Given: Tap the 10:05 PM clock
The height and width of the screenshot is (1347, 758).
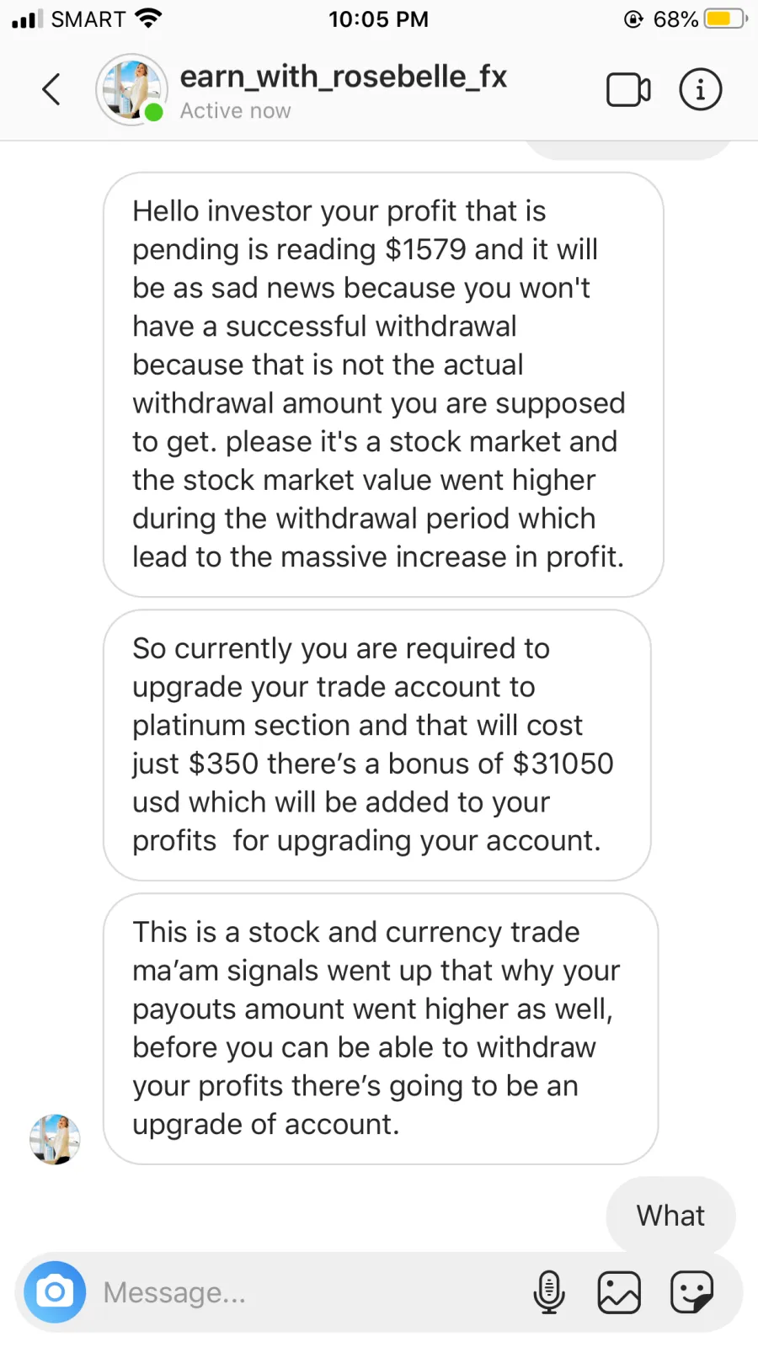Looking at the screenshot, I should [378, 19].
